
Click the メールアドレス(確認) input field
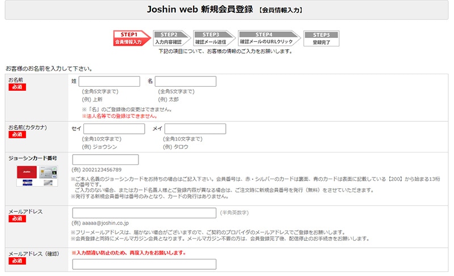coord(144,264)
